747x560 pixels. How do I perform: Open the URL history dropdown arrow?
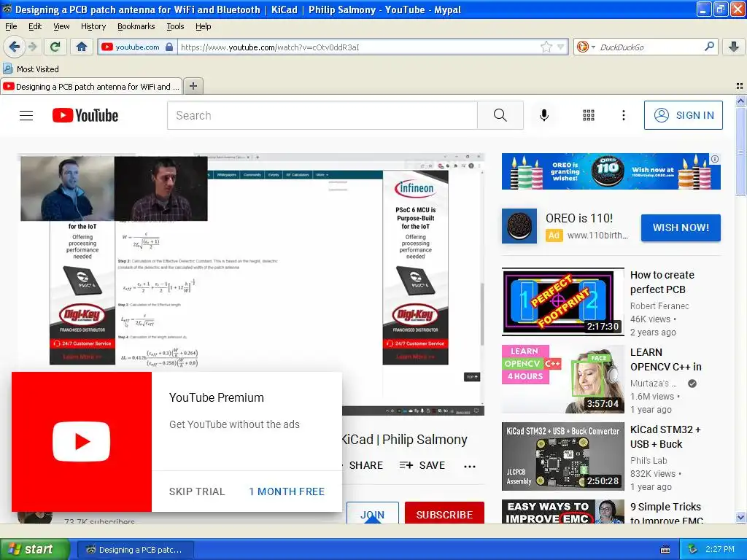pyautogui.click(x=561, y=47)
